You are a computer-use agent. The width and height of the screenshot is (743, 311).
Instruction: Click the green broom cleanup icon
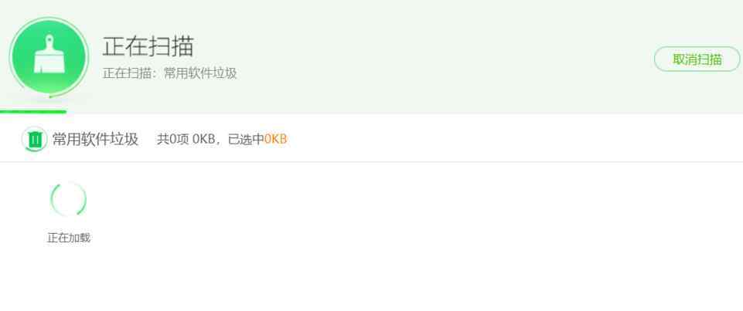pos(49,56)
